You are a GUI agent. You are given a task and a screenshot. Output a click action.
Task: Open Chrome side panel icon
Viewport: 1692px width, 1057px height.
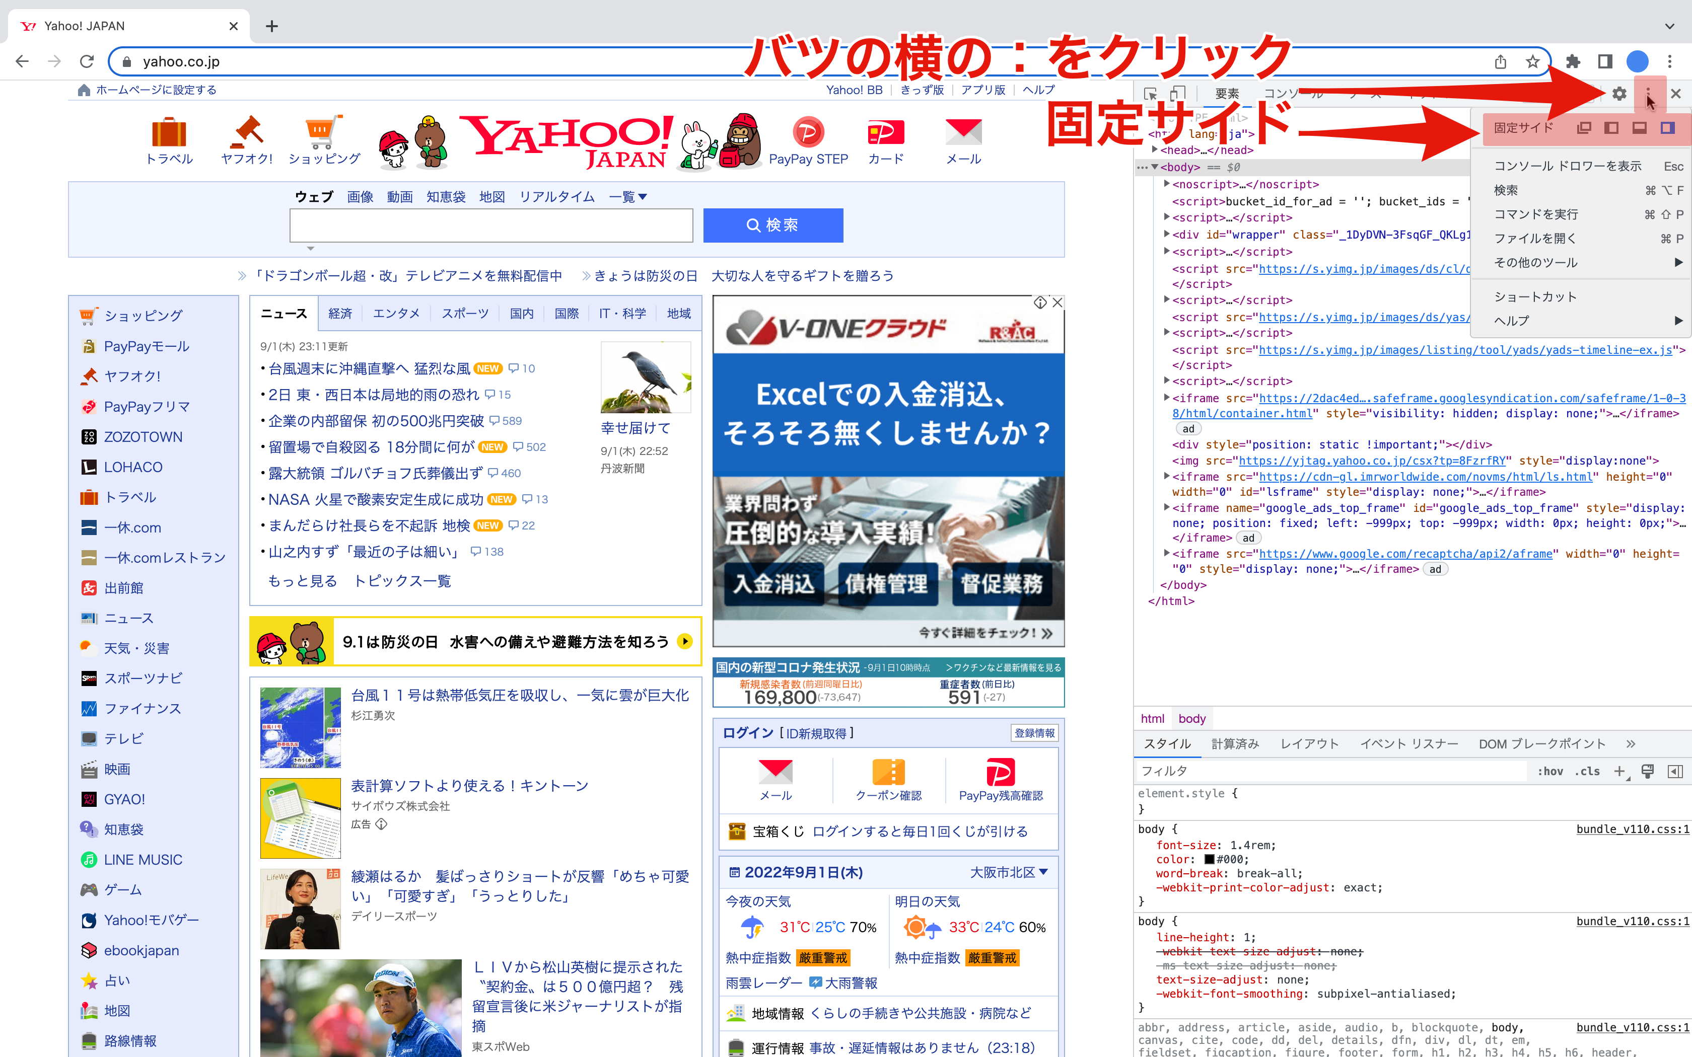click(x=1605, y=61)
